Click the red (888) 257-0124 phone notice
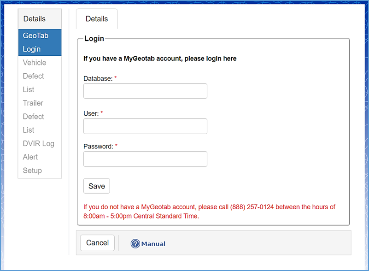Screen dimensions: 369x271 pyautogui.click(x=209, y=212)
